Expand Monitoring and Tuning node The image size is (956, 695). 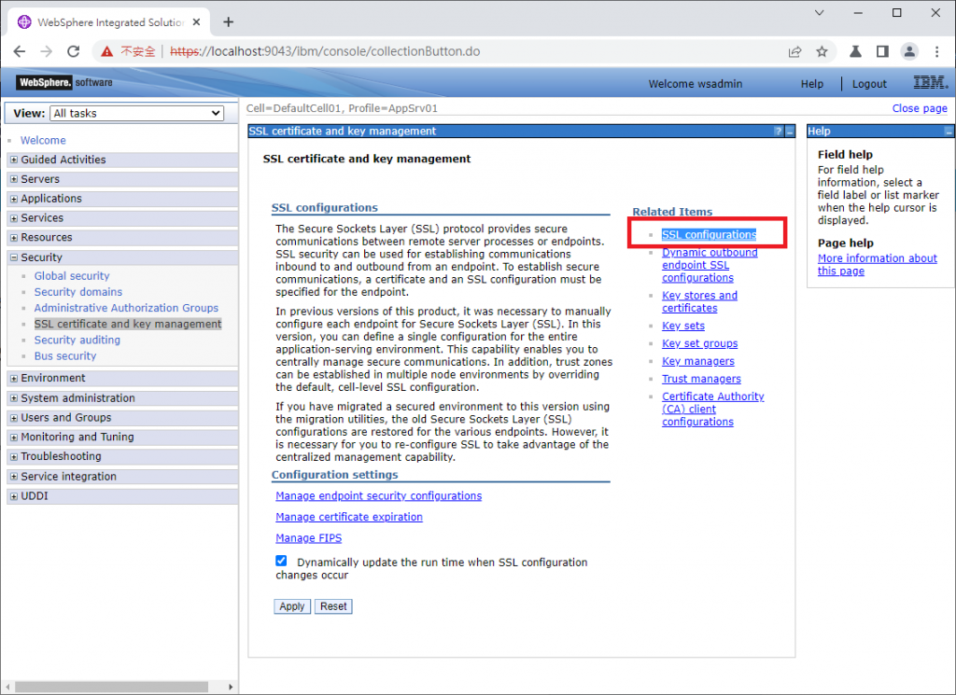pyautogui.click(x=14, y=438)
